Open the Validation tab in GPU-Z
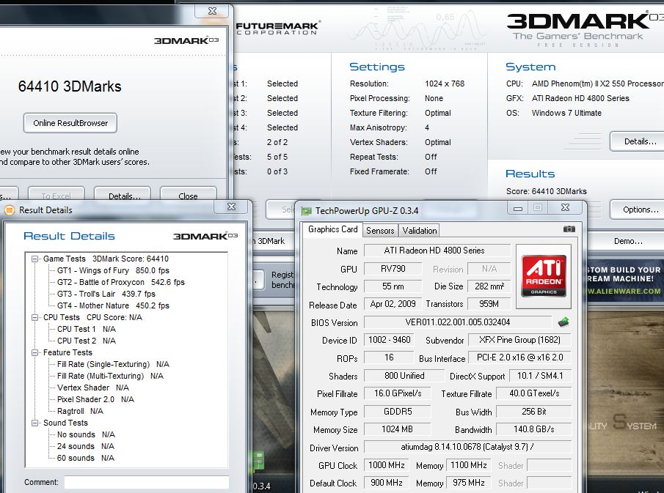 pyautogui.click(x=419, y=231)
